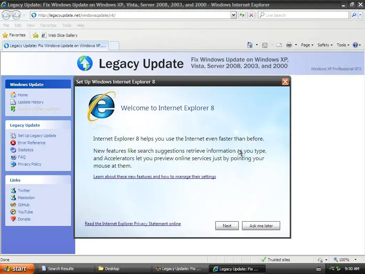Click the Favorites star button
The image size is (365, 274).
[x=14, y=35]
